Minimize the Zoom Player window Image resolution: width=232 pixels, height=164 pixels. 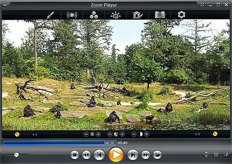tap(210, 5)
